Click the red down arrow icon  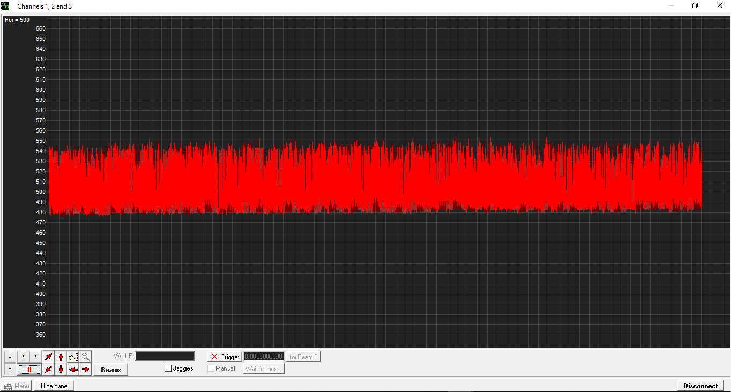(61, 369)
